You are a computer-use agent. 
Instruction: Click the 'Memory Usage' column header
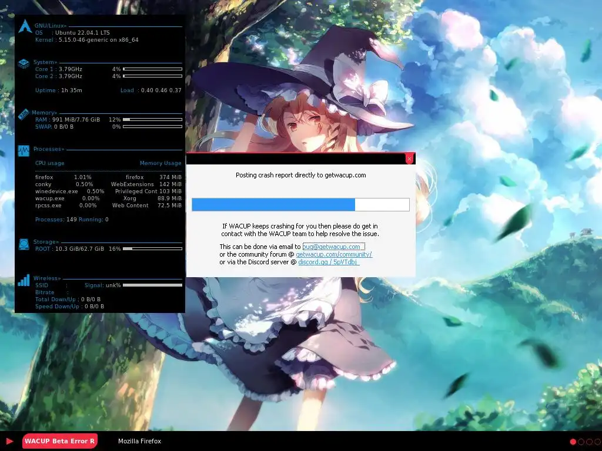tap(160, 163)
